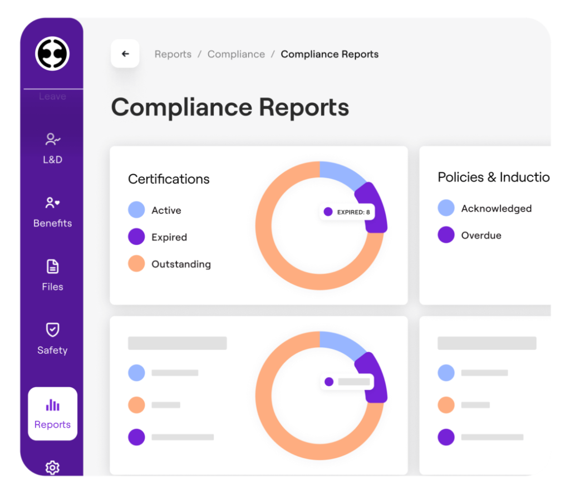Screen dimensions: 570x493
Task: Open the Files document icon
Action: pyautogui.click(x=52, y=267)
